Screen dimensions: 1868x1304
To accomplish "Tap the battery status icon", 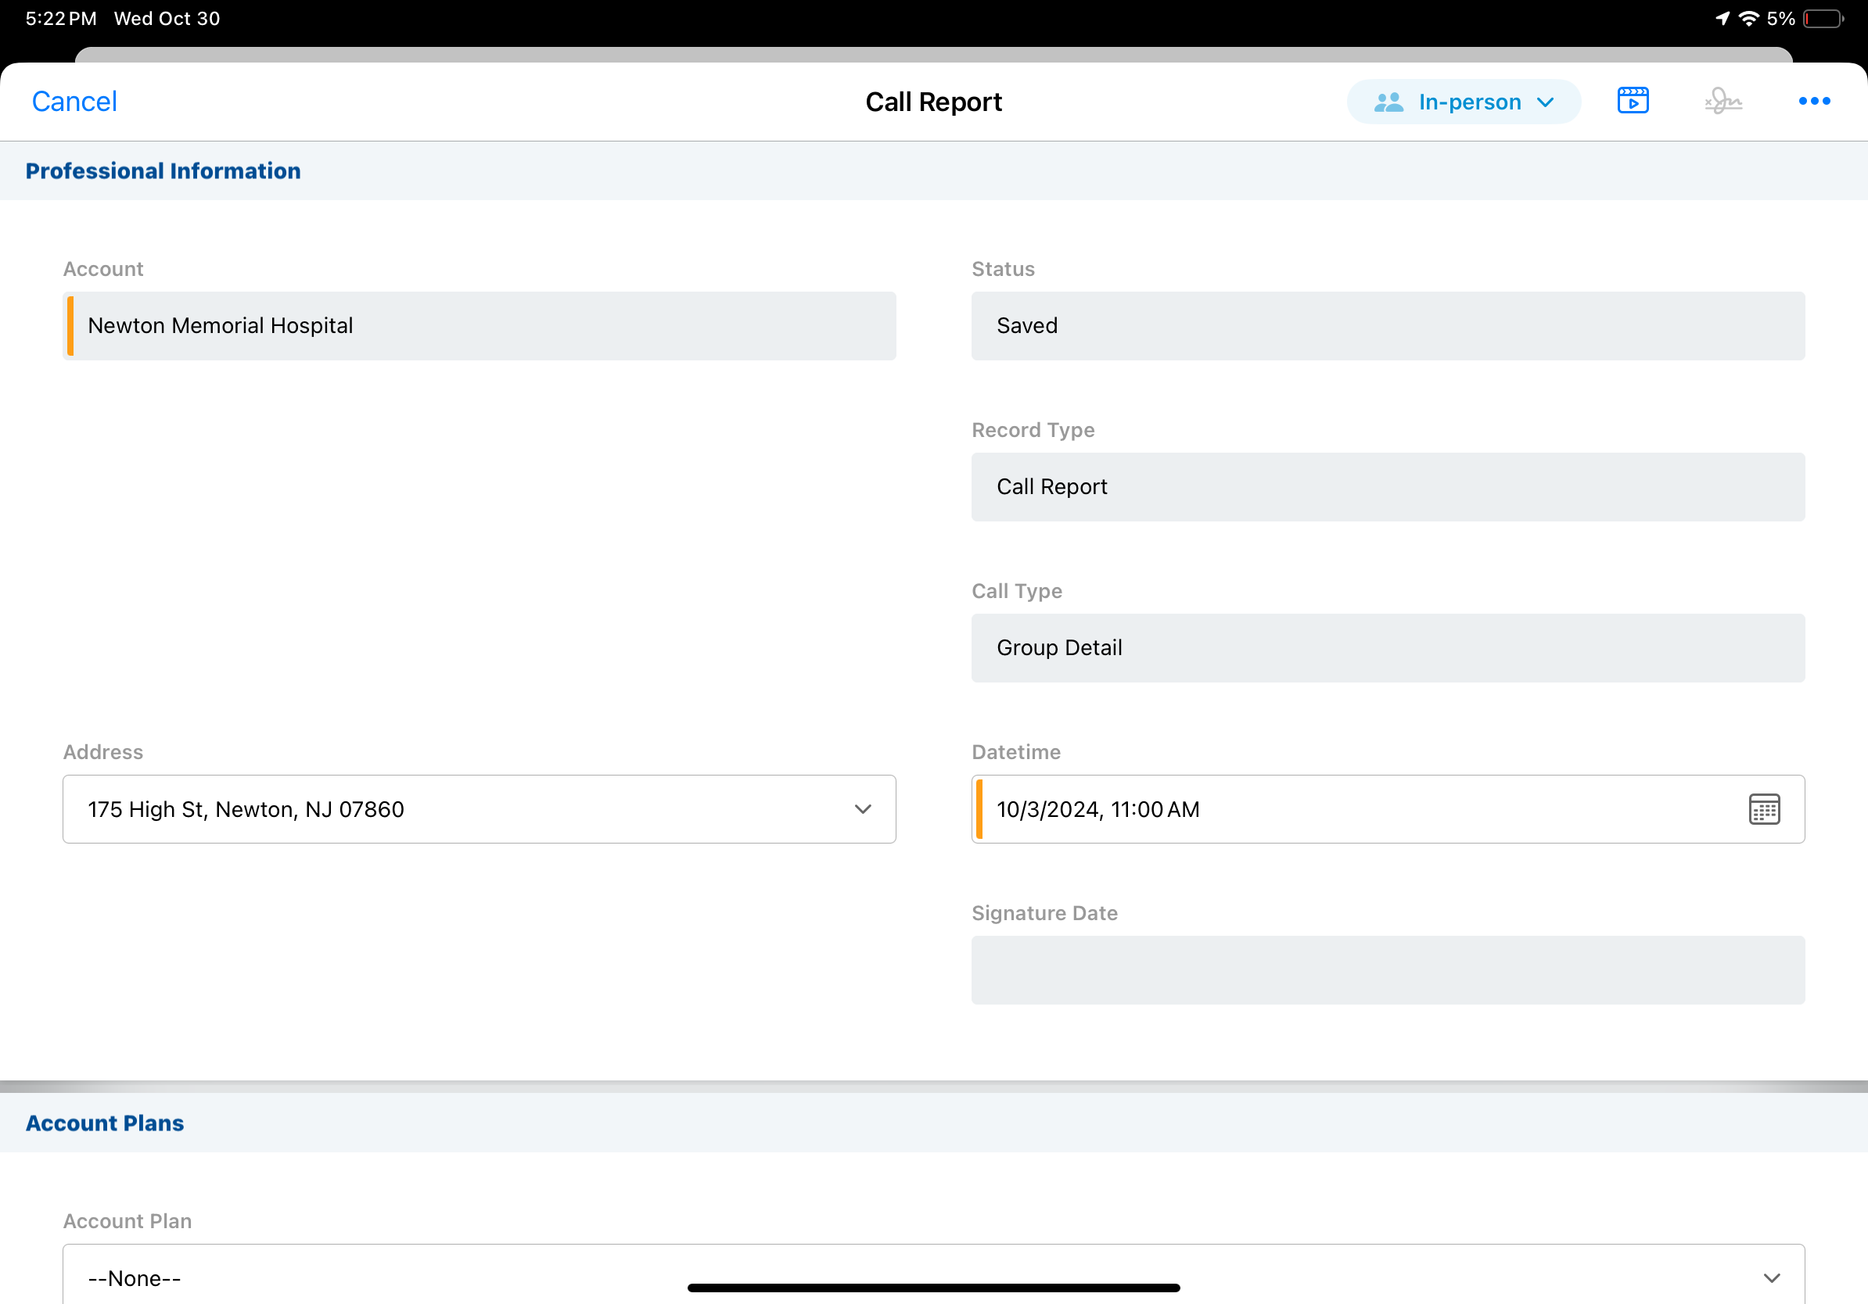I will tap(1823, 19).
